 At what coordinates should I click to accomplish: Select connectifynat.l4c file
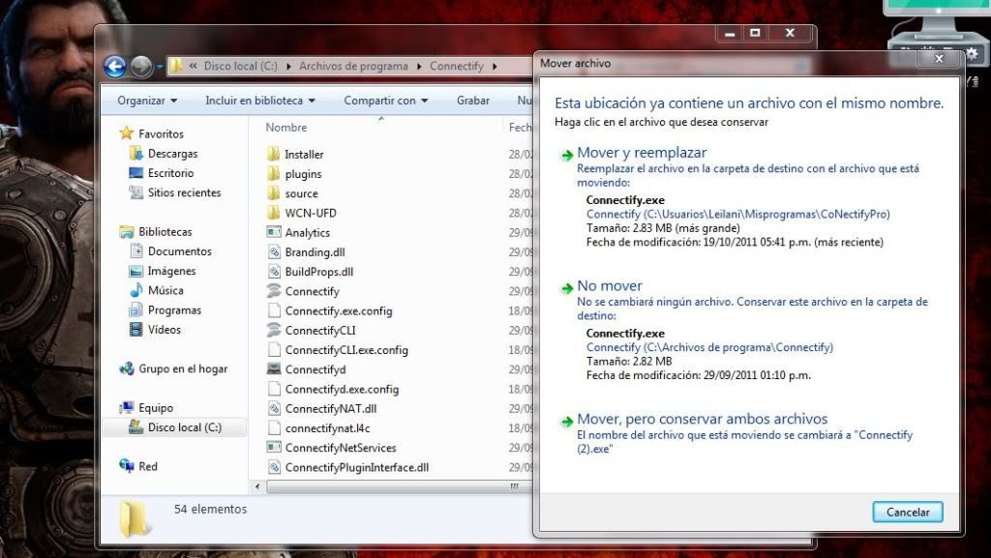[x=327, y=428]
